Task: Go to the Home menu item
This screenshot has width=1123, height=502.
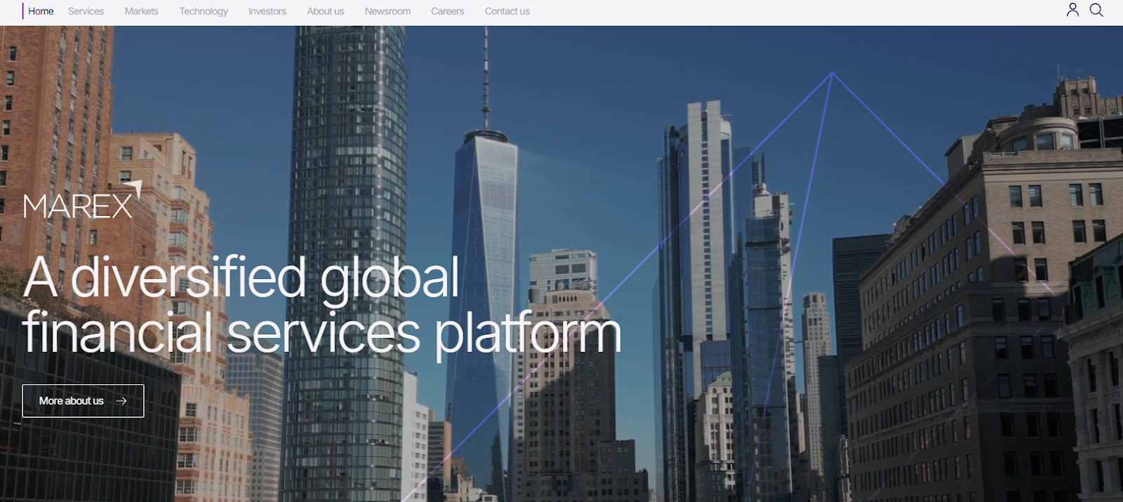Action: 41,11
